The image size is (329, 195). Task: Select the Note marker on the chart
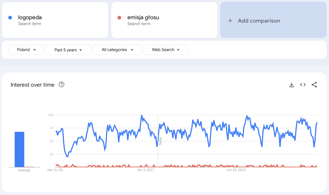point(160,141)
